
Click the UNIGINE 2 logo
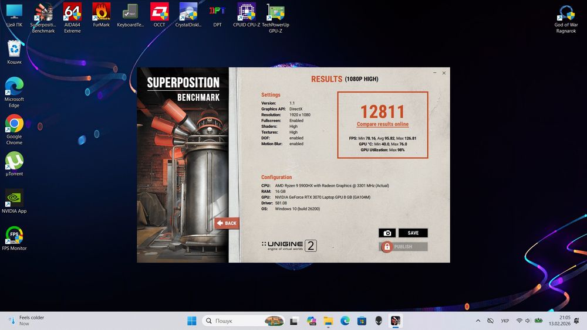[x=289, y=246]
